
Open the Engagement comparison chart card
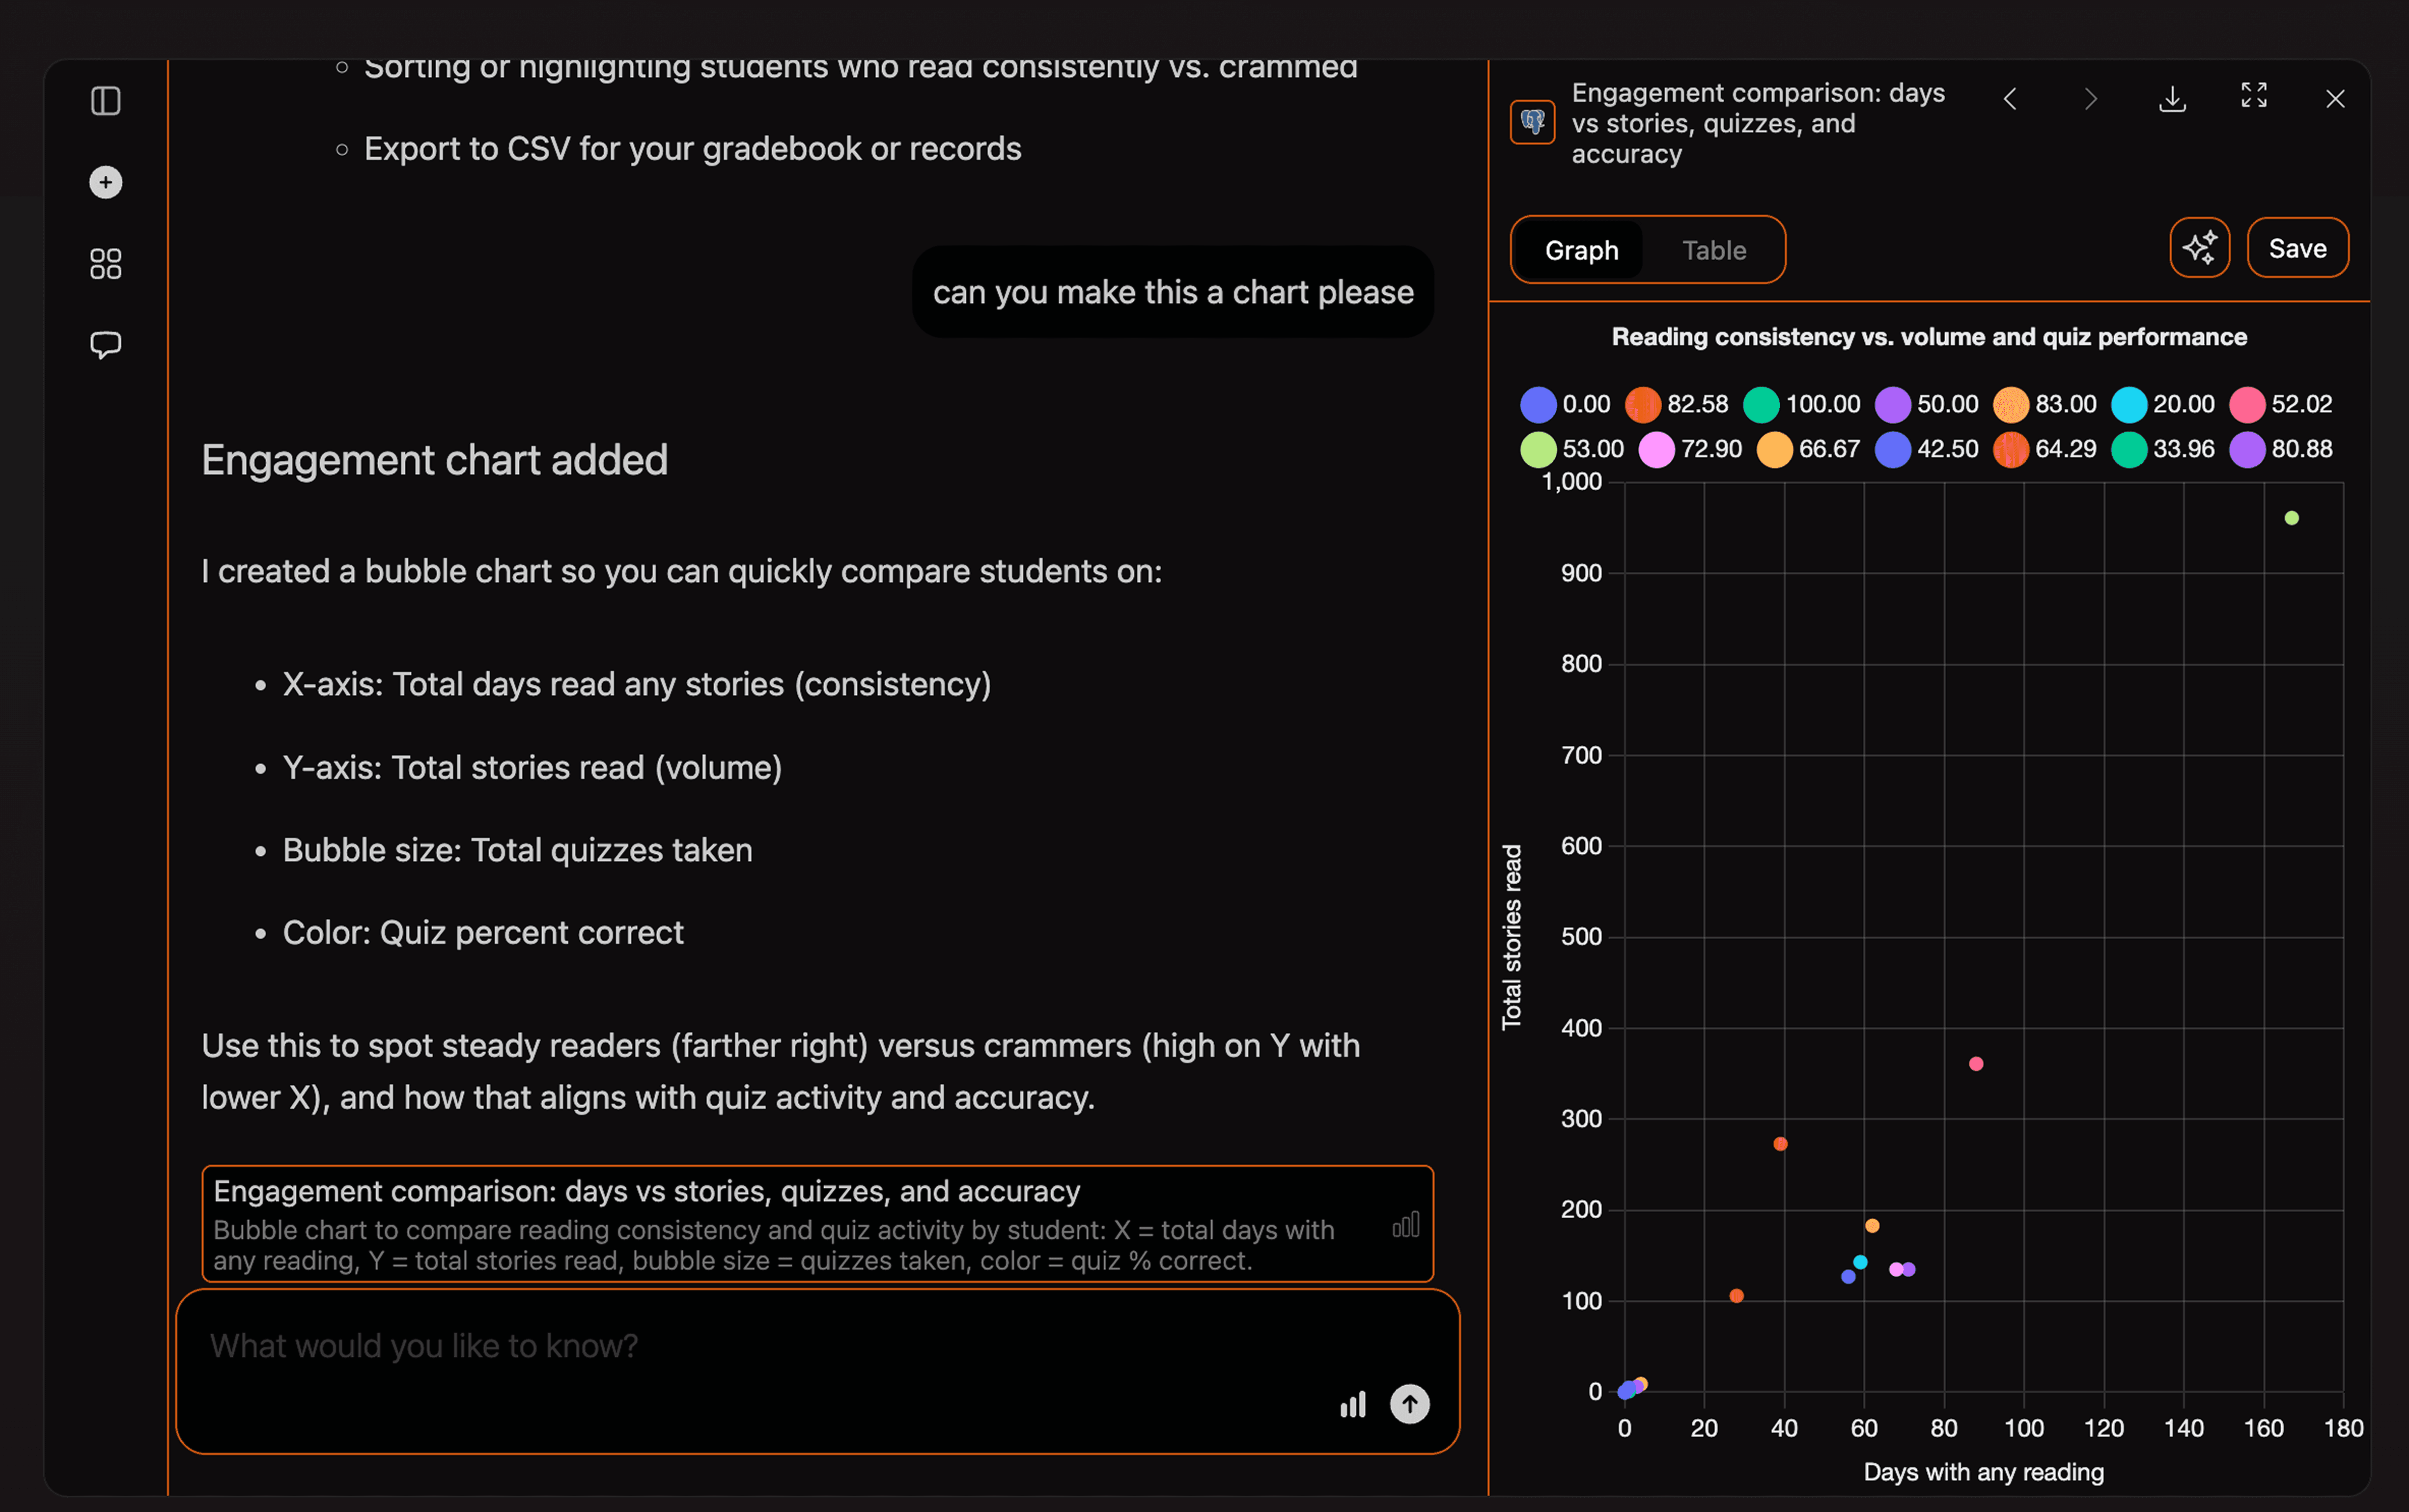click(x=816, y=1224)
